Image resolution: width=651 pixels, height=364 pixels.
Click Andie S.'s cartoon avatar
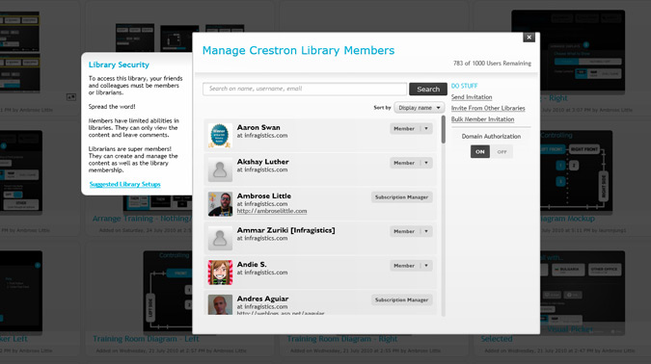[x=220, y=273]
